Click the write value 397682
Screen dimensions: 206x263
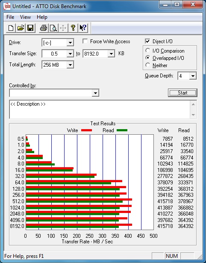pos(165,220)
